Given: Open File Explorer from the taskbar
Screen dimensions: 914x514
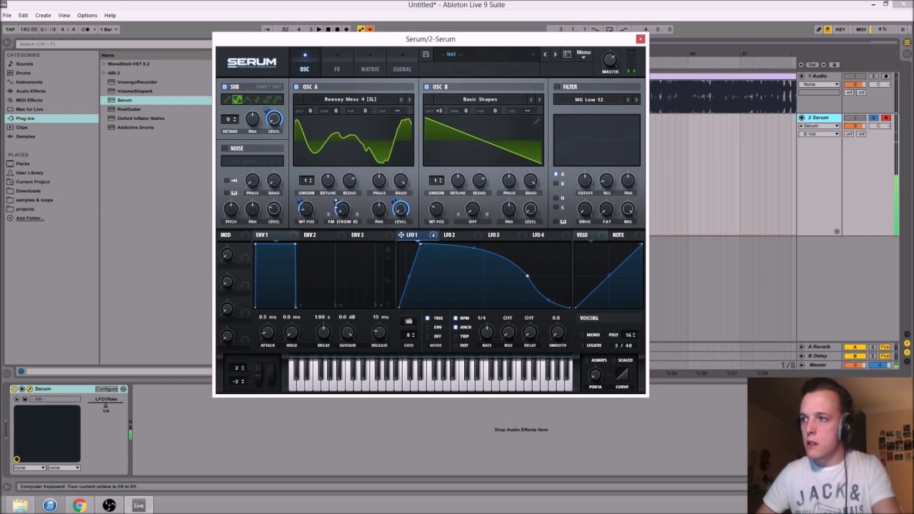Looking at the screenshot, I should pos(20,505).
